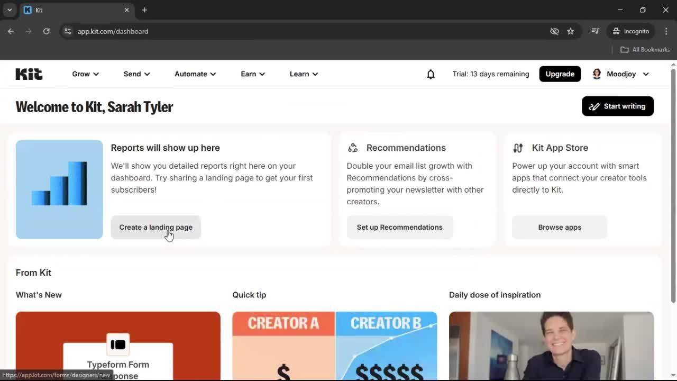Click the Recommendations megaphone icon

[x=353, y=148]
